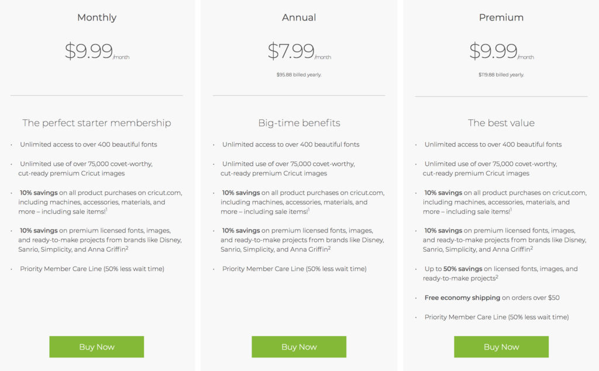Image resolution: width=599 pixels, height=371 pixels.
Task: Click Priority Member Care Line under Annual
Action: [294, 269]
